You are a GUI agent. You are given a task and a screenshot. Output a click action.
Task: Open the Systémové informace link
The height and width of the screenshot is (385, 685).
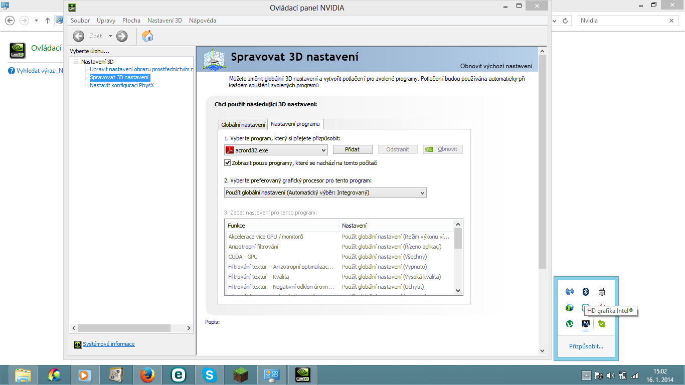(109, 344)
